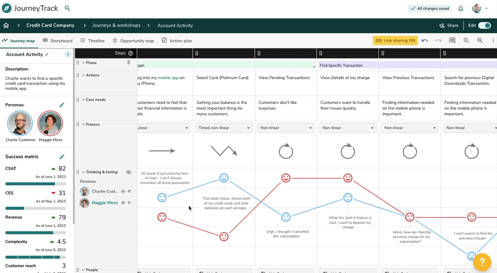This screenshot has width=497, height=273.
Task: Open the Non-linear dropdown under View Pending Transactions
Action: [x=286, y=127]
